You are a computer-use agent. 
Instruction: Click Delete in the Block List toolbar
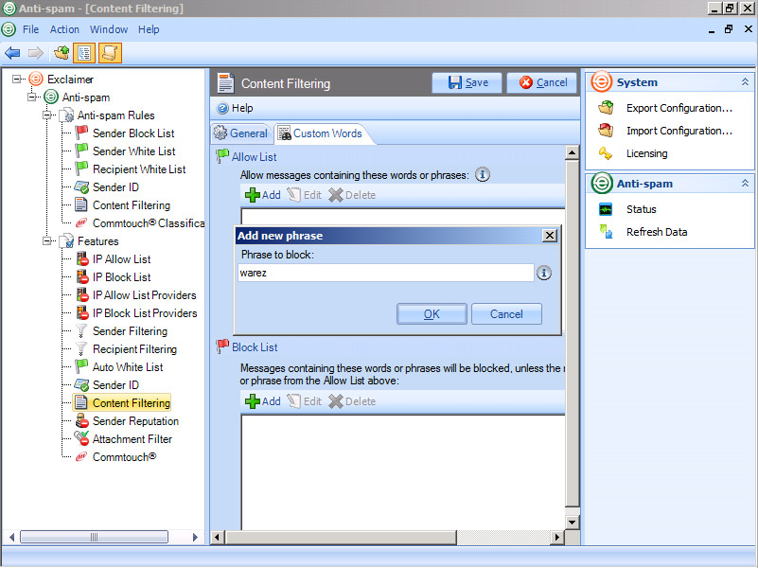[x=352, y=401]
